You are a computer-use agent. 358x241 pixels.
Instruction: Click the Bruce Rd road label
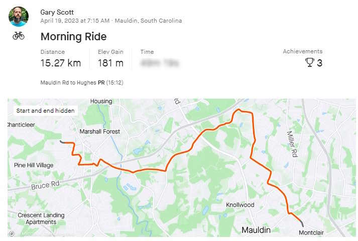[x=45, y=185]
